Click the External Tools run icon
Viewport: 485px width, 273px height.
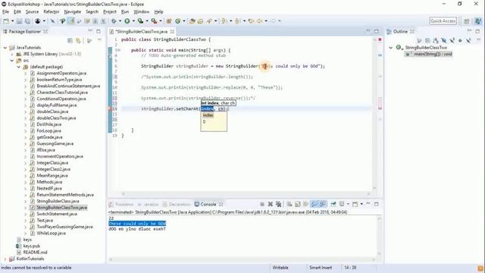(x=154, y=21)
